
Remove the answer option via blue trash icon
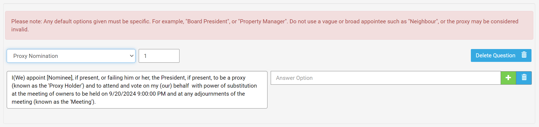click(x=524, y=78)
